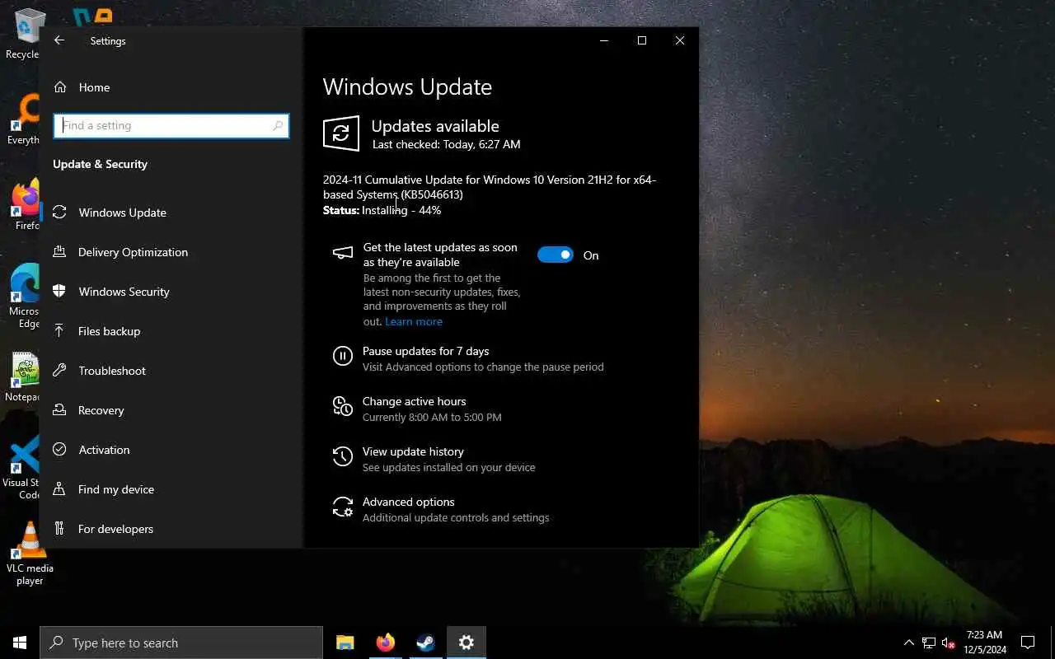Open Advanced options
The width and height of the screenshot is (1055, 659).
[408, 502]
